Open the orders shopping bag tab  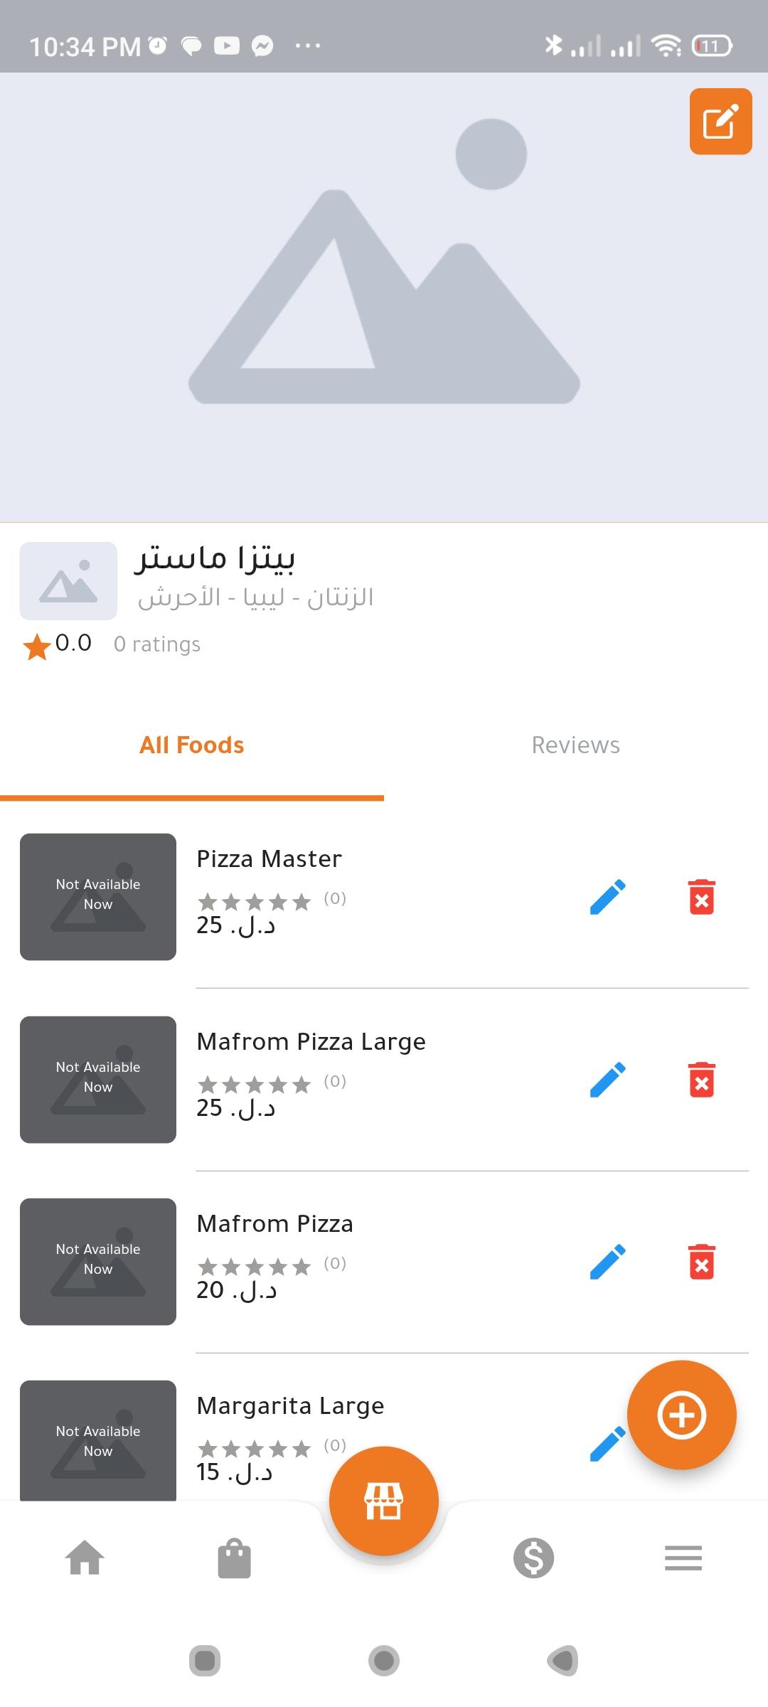click(x=234, y=1558)
